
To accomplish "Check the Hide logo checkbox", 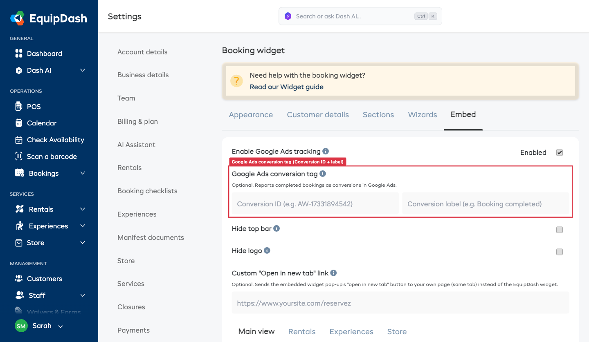I will 560,252.
